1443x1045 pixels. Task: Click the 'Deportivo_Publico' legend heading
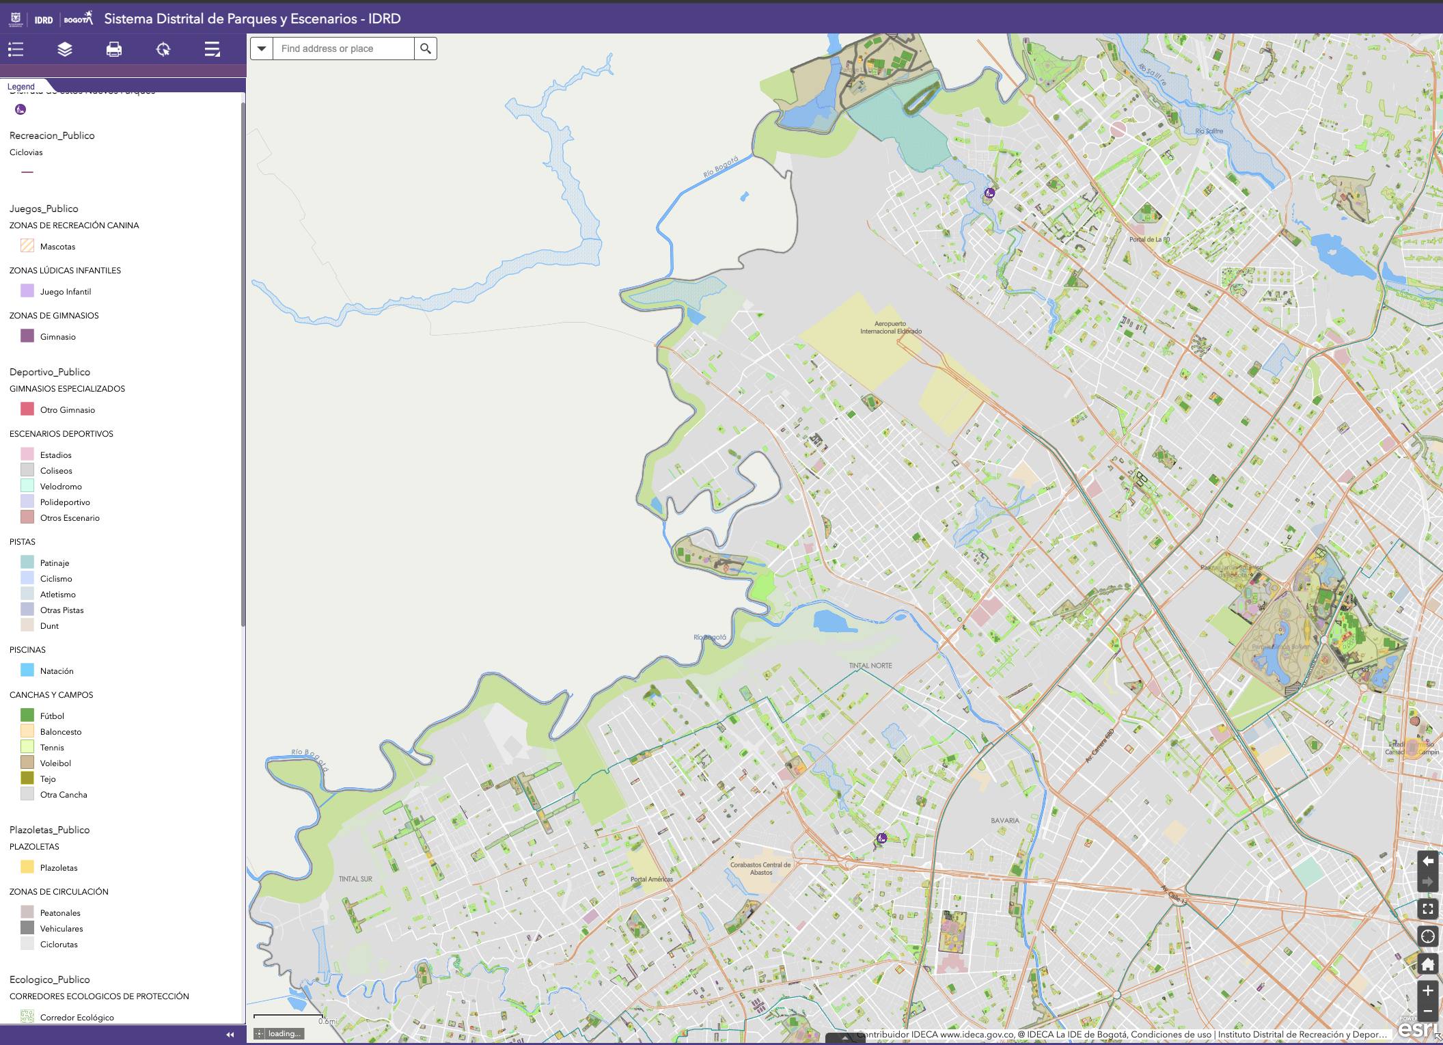click(50, 372)
